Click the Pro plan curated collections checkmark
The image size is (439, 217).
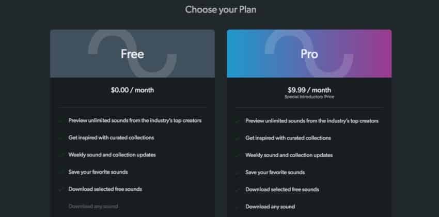coord(238,138)
